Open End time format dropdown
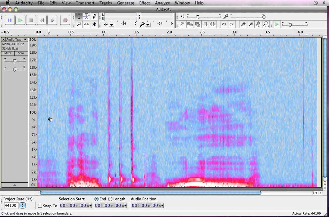This screenshot has height=217, width=329. pyautogui.click(x=125, y=206)
